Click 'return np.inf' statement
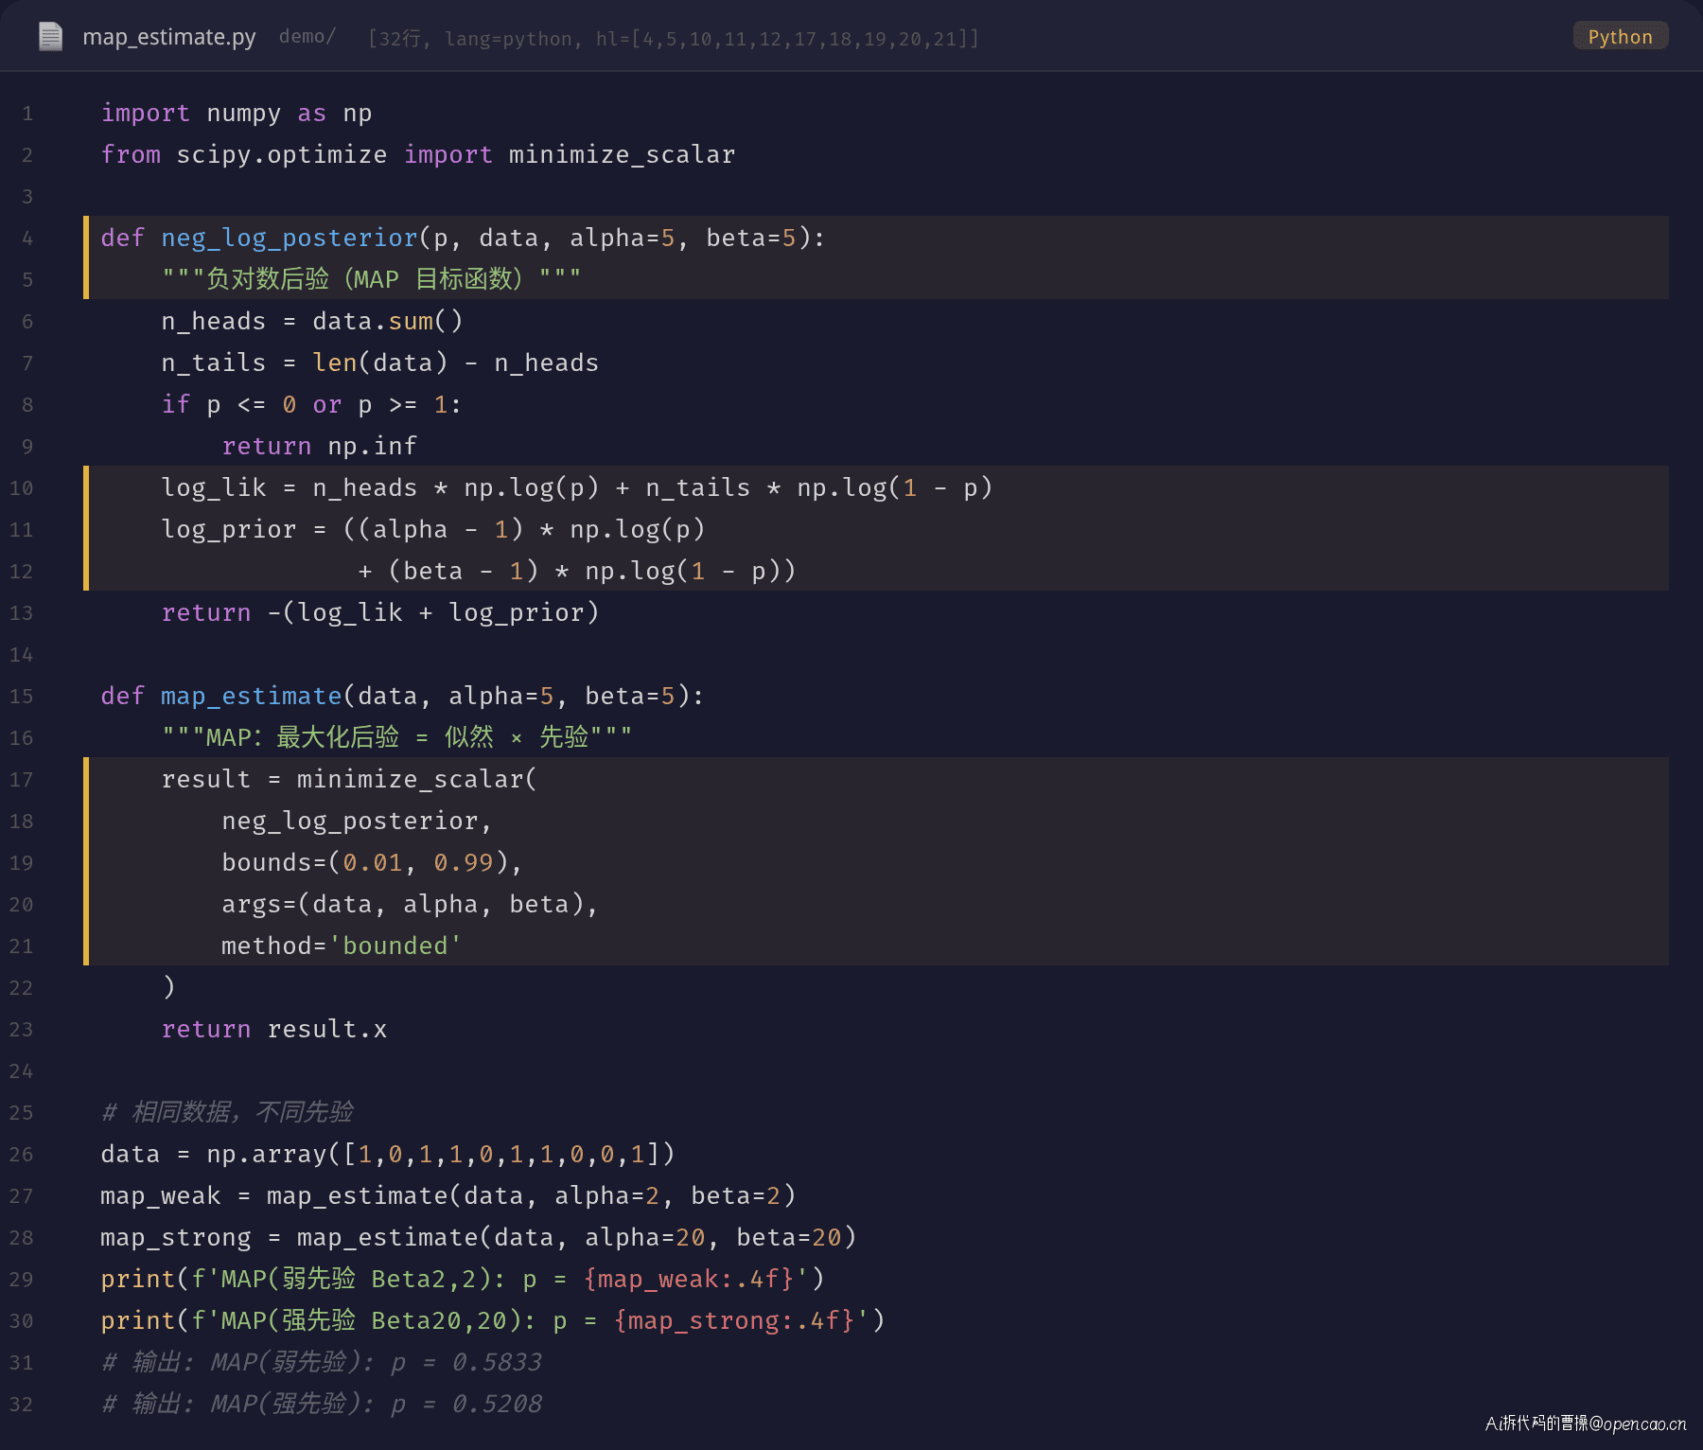Image resolution: width=1703 pixels, height=1450 pixels. (319, 447)
